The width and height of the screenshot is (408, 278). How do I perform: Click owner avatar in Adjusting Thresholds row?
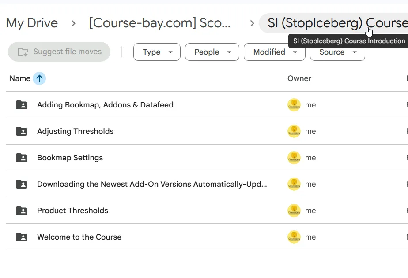(294, 131)
